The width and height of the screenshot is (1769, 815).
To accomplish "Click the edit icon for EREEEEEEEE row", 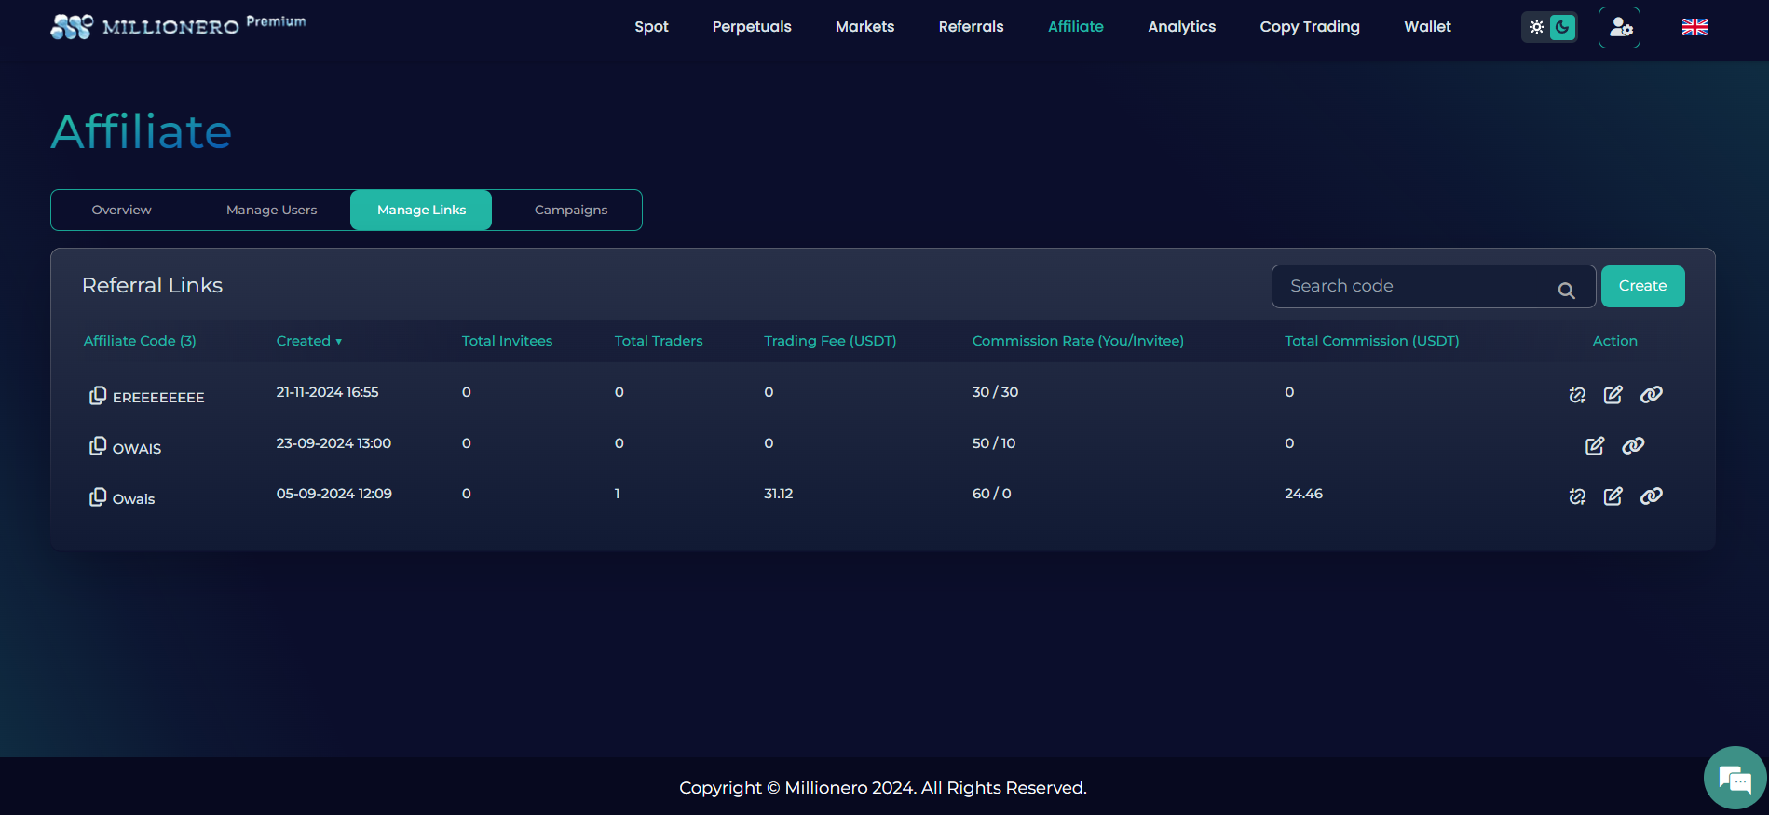I will coord(1613,395).
